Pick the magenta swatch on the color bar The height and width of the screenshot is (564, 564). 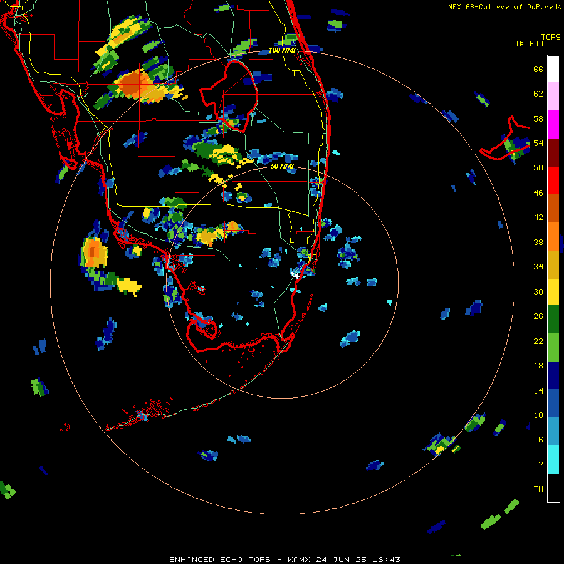[x=553, y=125]
